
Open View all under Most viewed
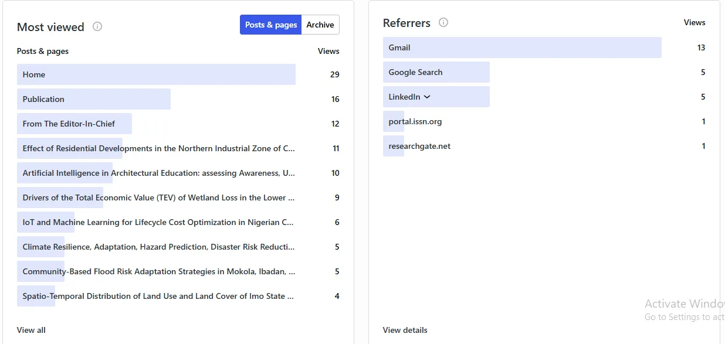[x=31, y=330]
